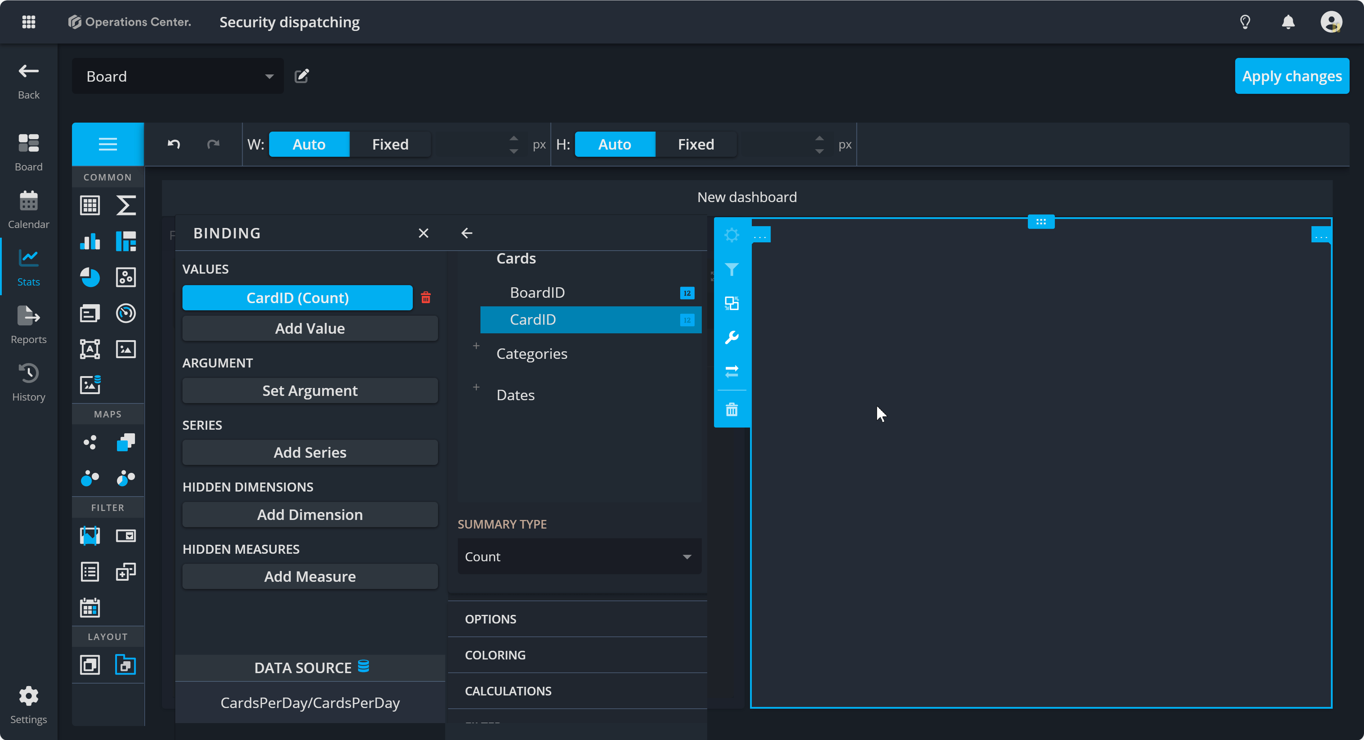Insert a Combo Box filter item
The width and height of the screenshot is (1364, 740).
click(x=126, y=536)
